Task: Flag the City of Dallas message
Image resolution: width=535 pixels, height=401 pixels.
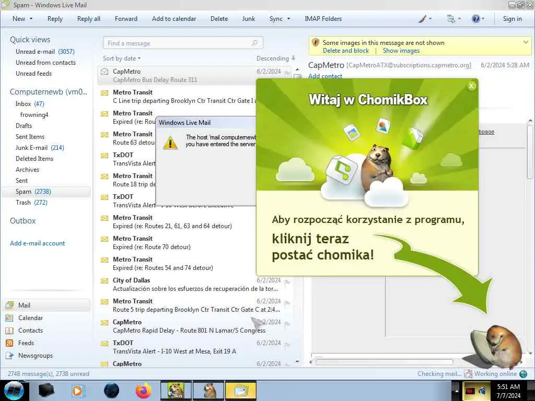Action: coord(287,282)
